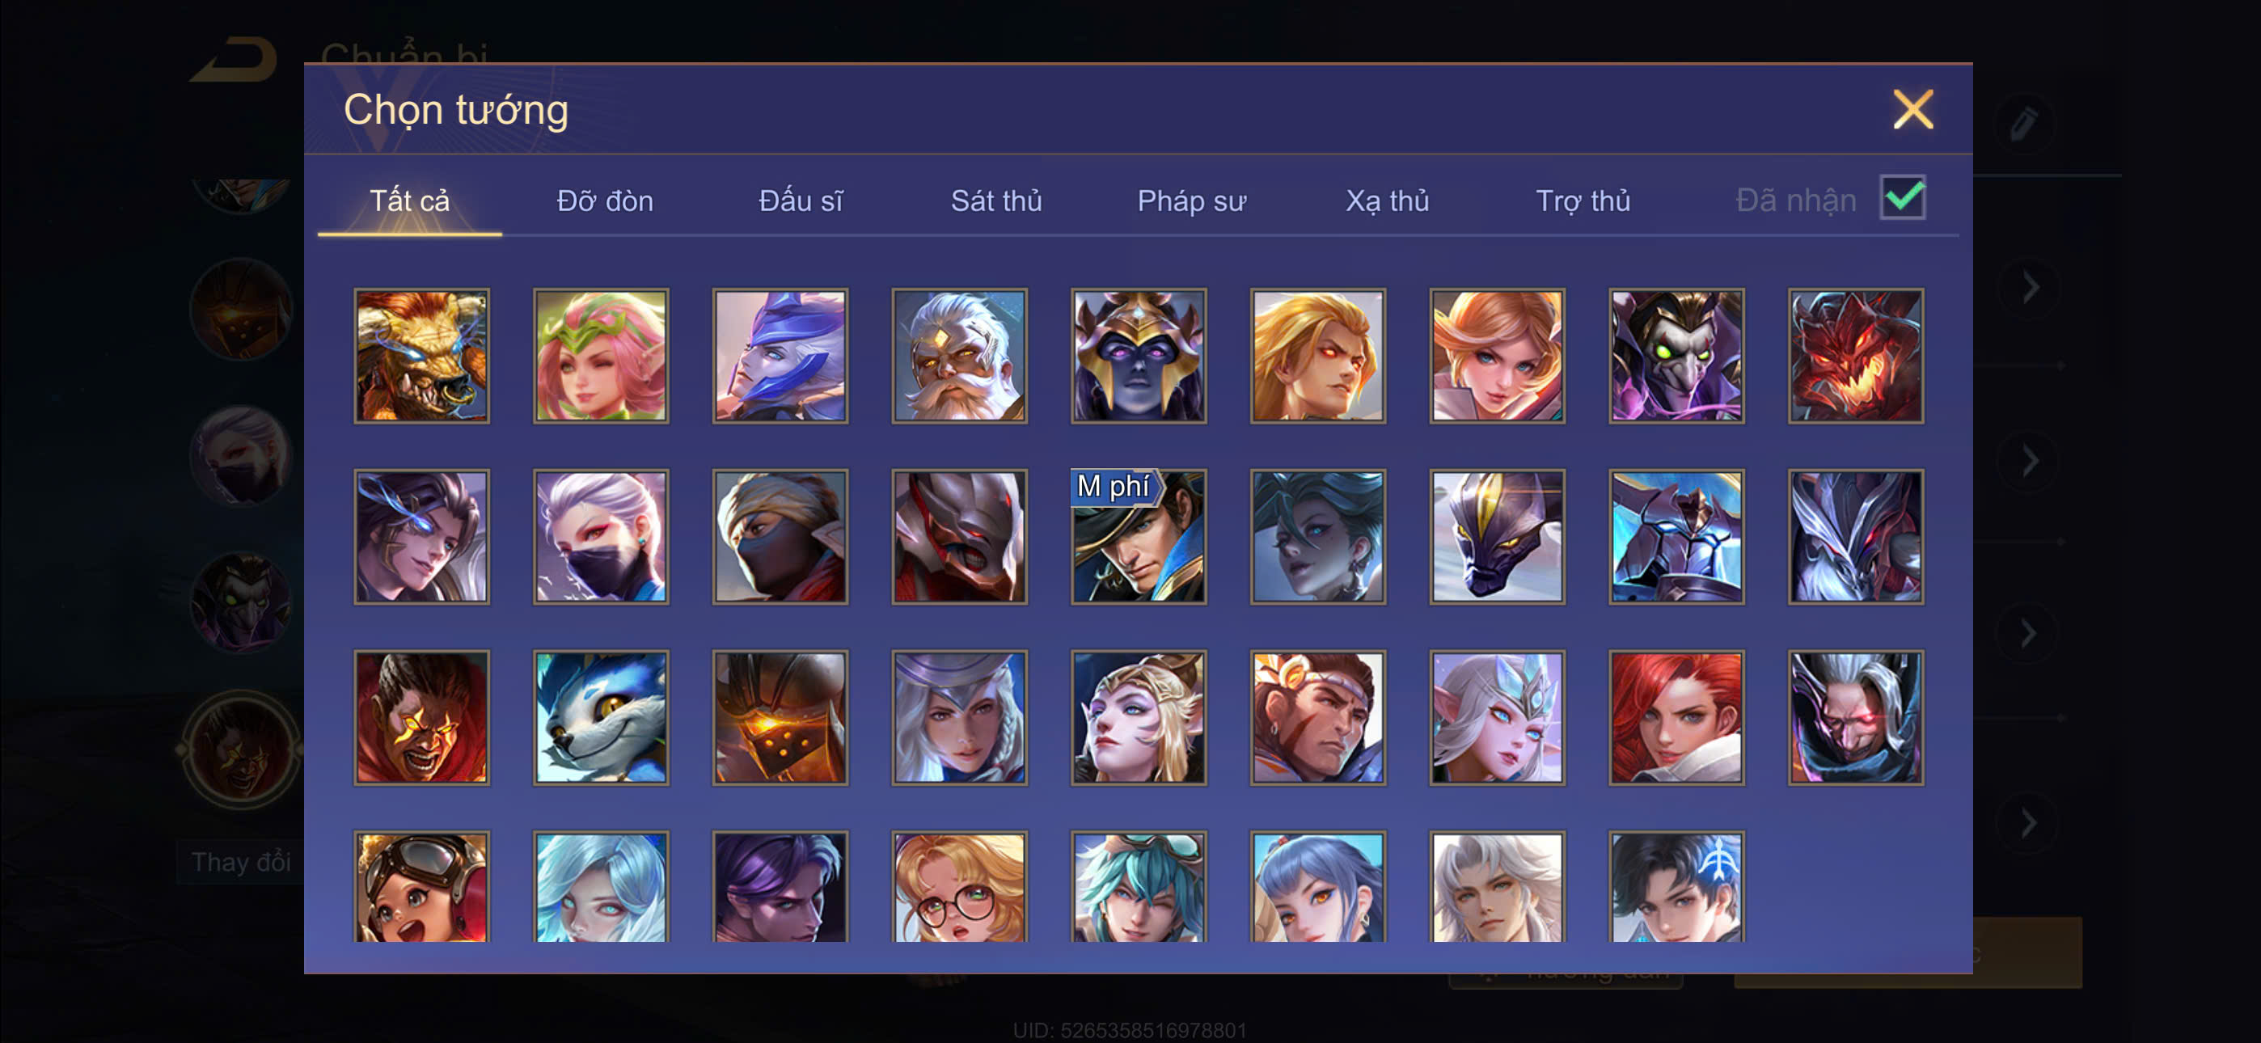Select the golden lion beast hero portrait
This screenshot has height=1043, width=2261.
click(421, 356)
